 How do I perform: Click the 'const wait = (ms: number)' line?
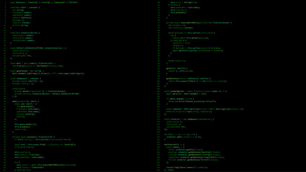[x=33, y=64]
